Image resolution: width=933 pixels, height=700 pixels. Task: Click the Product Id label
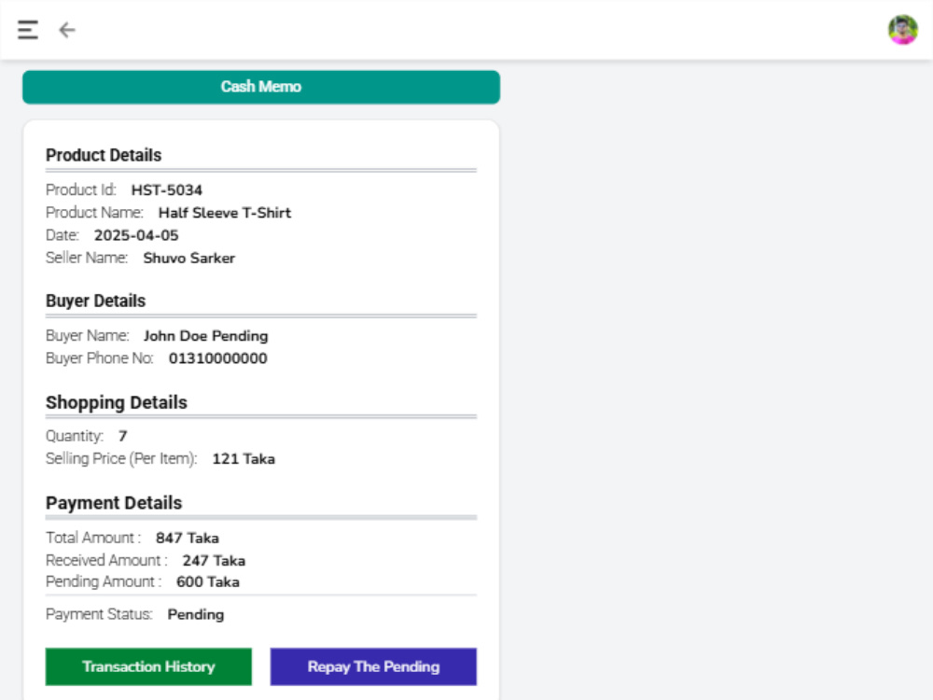click(81, 189)
